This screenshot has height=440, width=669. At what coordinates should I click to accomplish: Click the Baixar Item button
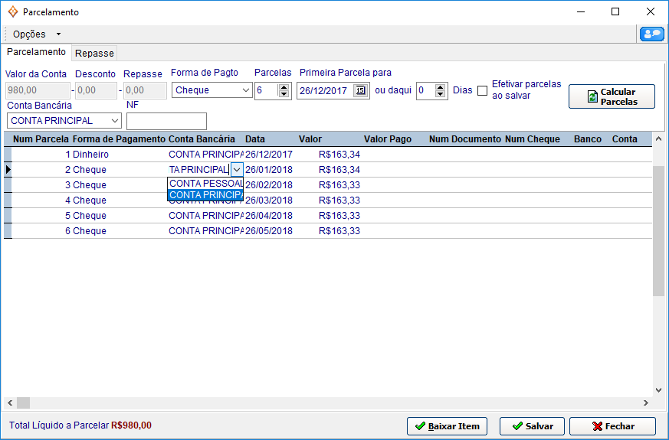[447, 426]
